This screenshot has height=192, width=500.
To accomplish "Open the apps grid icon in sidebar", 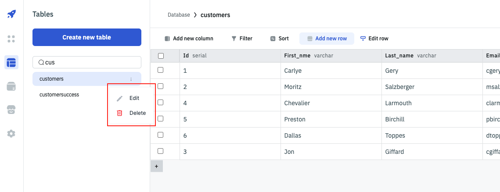I will (x=11, y=39).
